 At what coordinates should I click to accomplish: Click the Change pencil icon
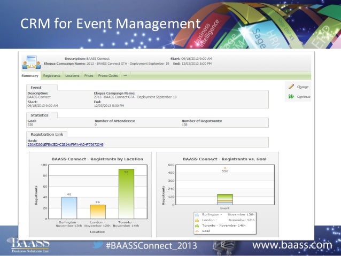291,87
